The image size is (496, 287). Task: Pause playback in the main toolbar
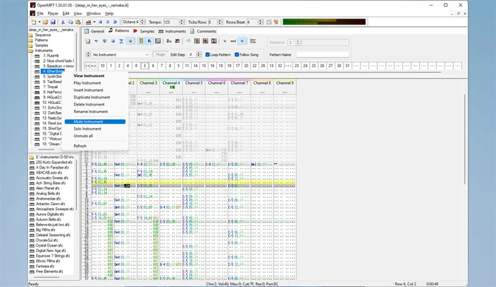coord(108,22)
